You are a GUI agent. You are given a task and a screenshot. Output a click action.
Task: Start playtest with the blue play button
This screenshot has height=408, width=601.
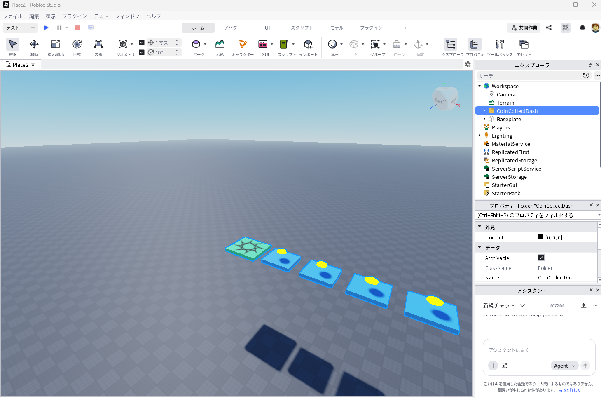47,28
